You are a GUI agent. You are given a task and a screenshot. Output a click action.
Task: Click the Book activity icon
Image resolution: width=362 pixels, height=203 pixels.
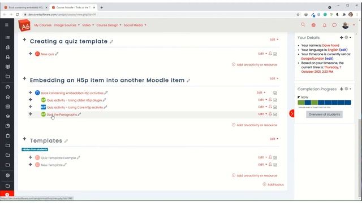tap(37, 92)
